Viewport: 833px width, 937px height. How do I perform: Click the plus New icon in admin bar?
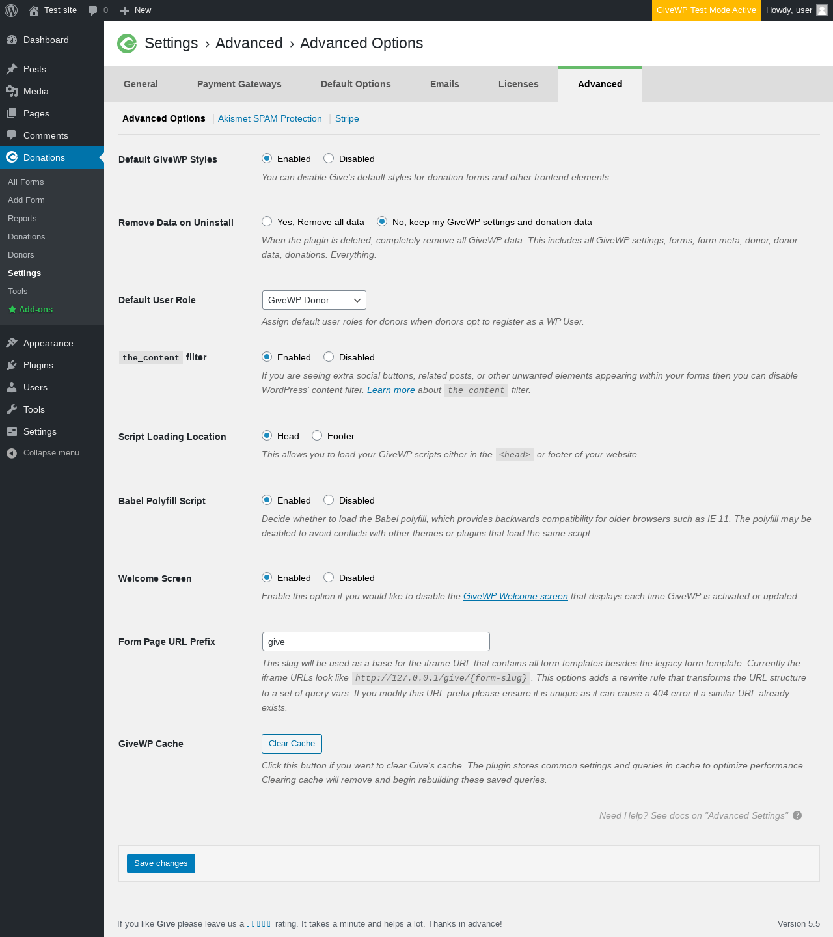125,10
